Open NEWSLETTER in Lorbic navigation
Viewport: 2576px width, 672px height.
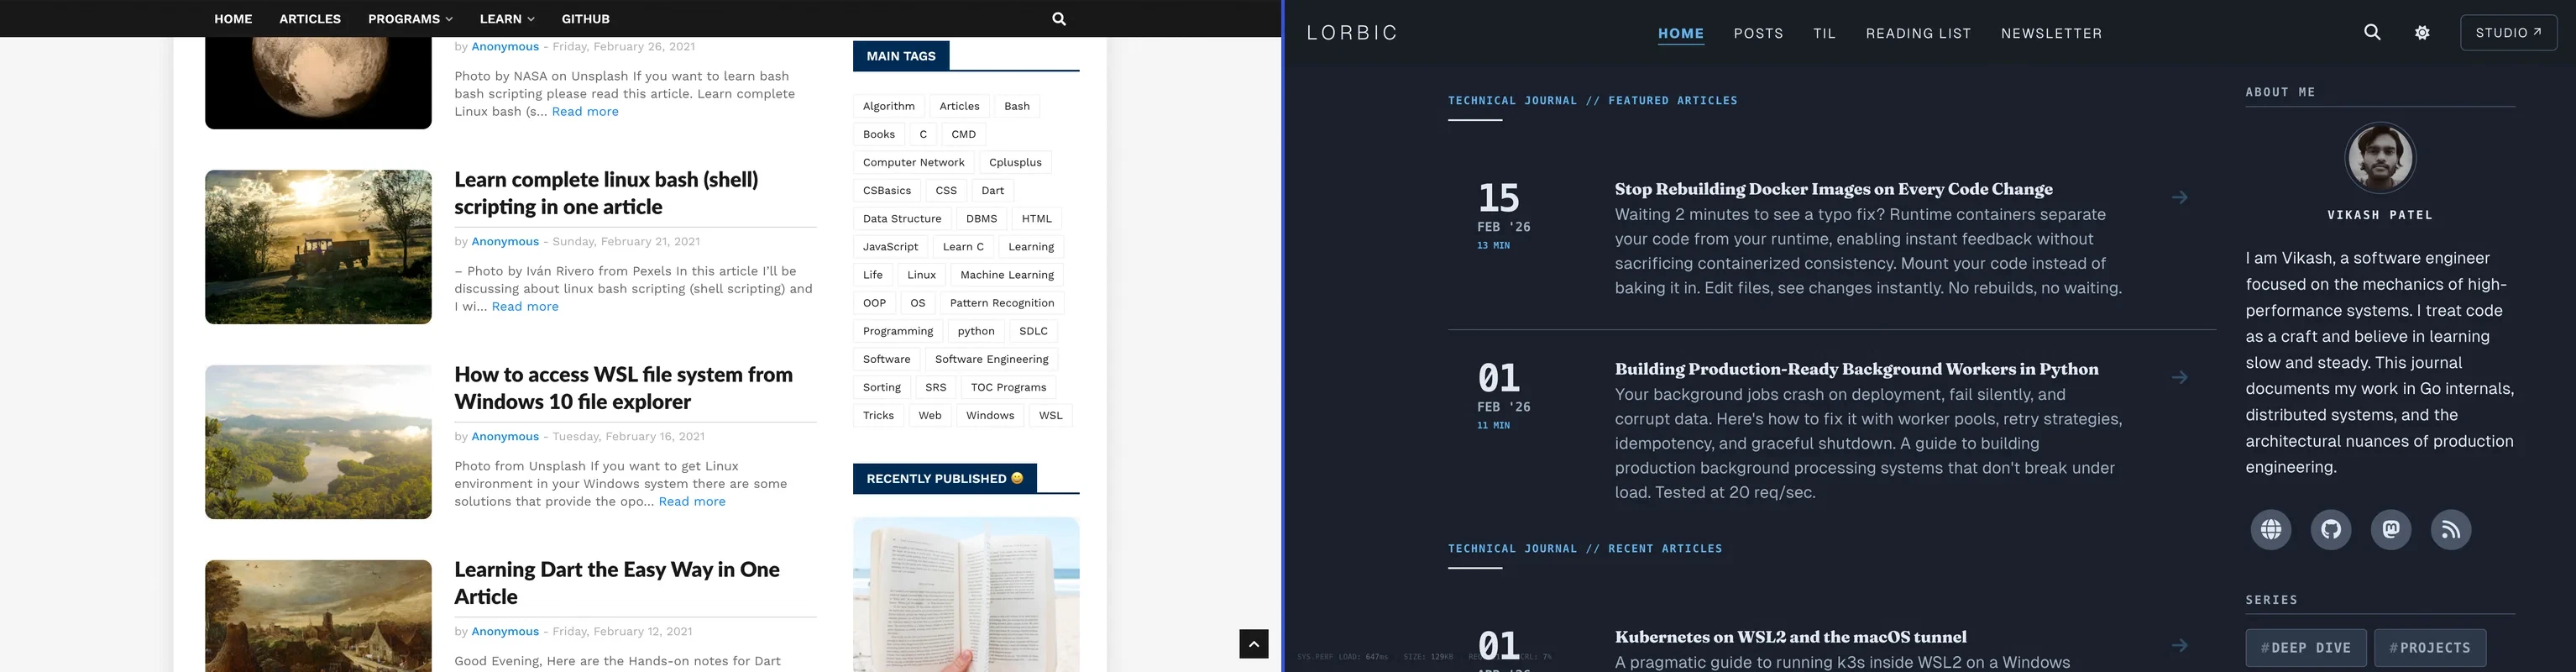tap(2051, 34)
